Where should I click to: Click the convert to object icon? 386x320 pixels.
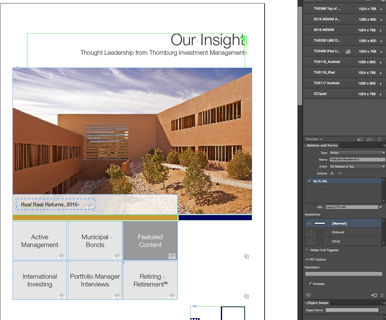tap(374, 295)
